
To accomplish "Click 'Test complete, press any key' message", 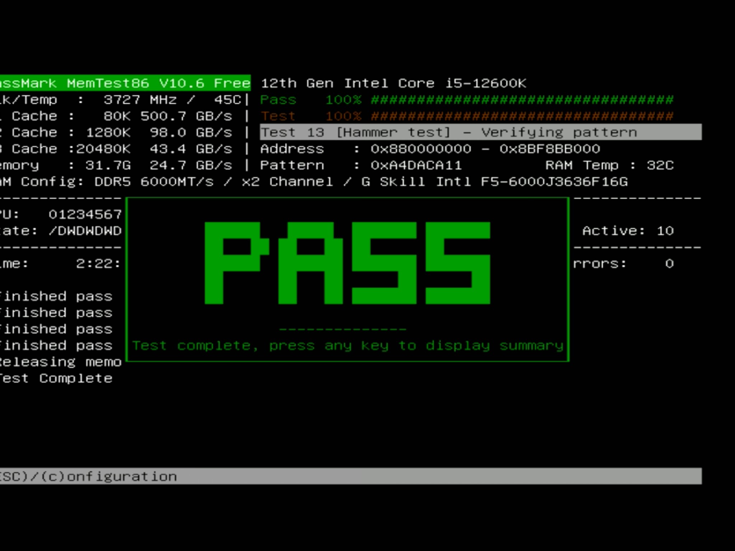I will pos(347,345).
